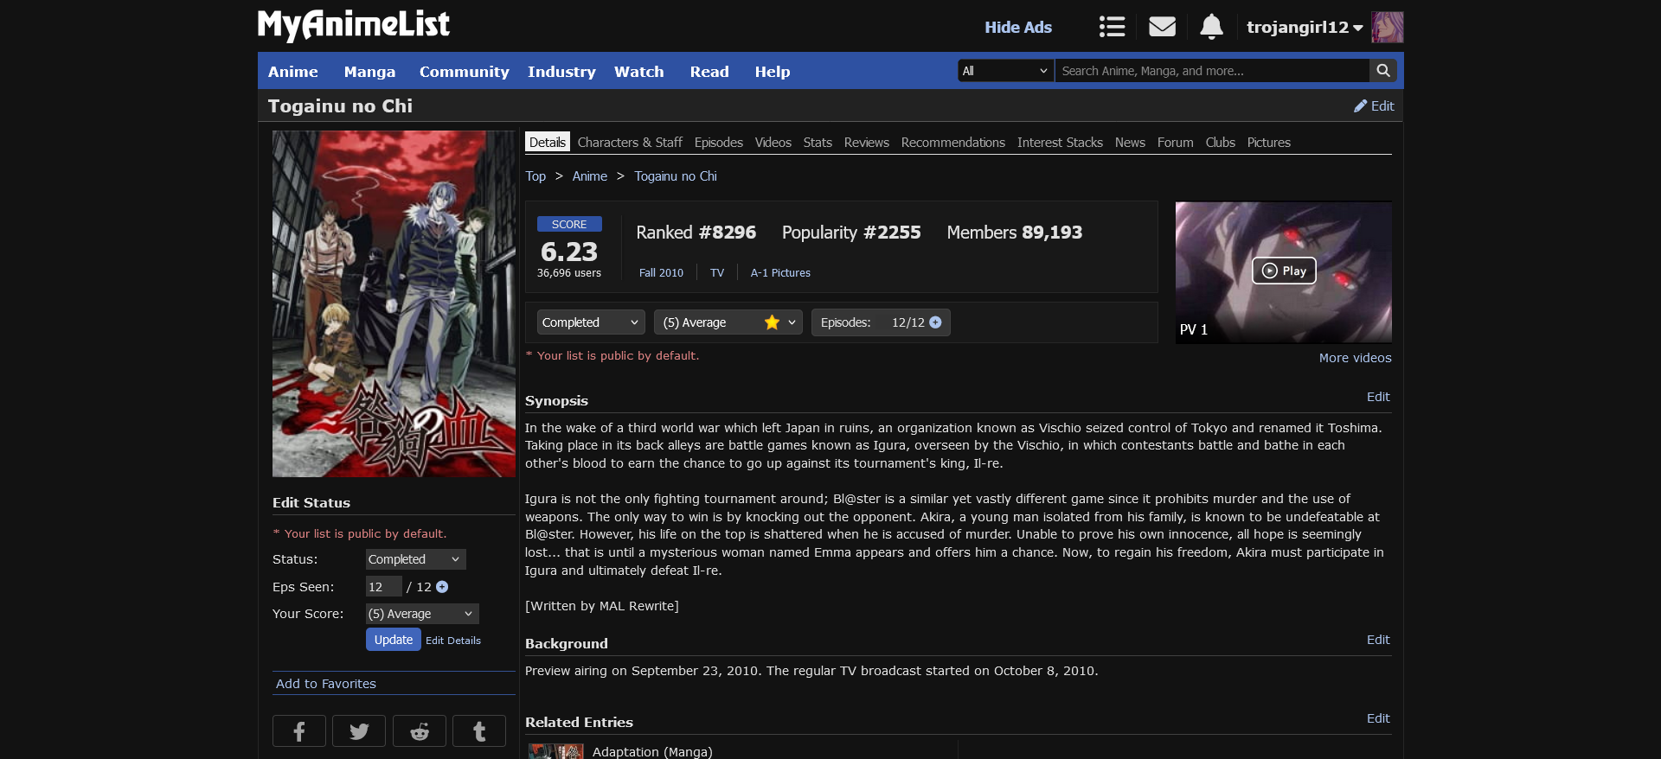This screenshot has width=1661, height=759.
Task: Open Your Score dropdown in sidebar
Action: tap(421, 614)
